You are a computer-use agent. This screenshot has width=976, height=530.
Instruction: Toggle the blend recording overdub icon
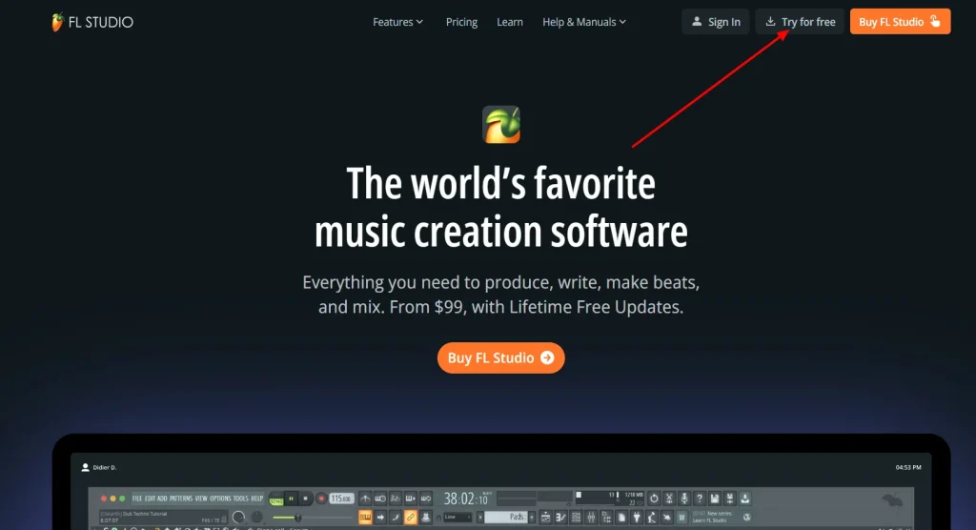[x=411, y=499]
